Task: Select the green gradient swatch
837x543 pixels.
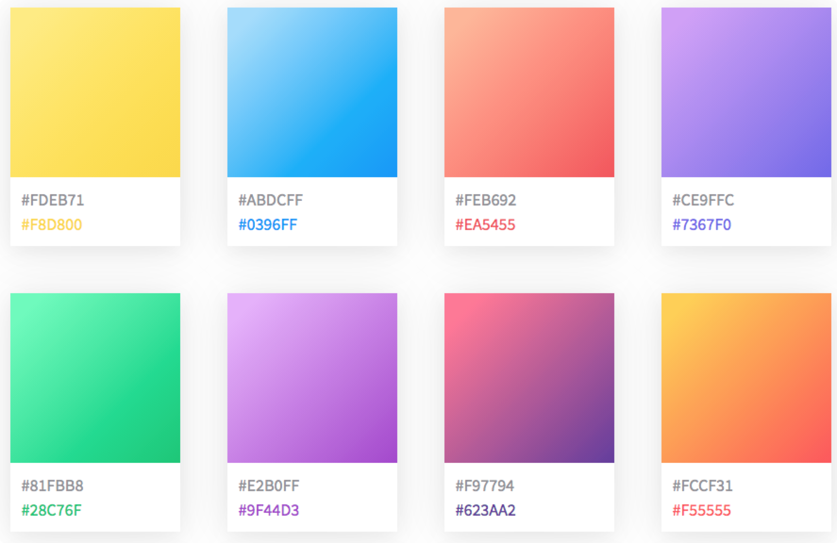Action: [x=95, y=378]
